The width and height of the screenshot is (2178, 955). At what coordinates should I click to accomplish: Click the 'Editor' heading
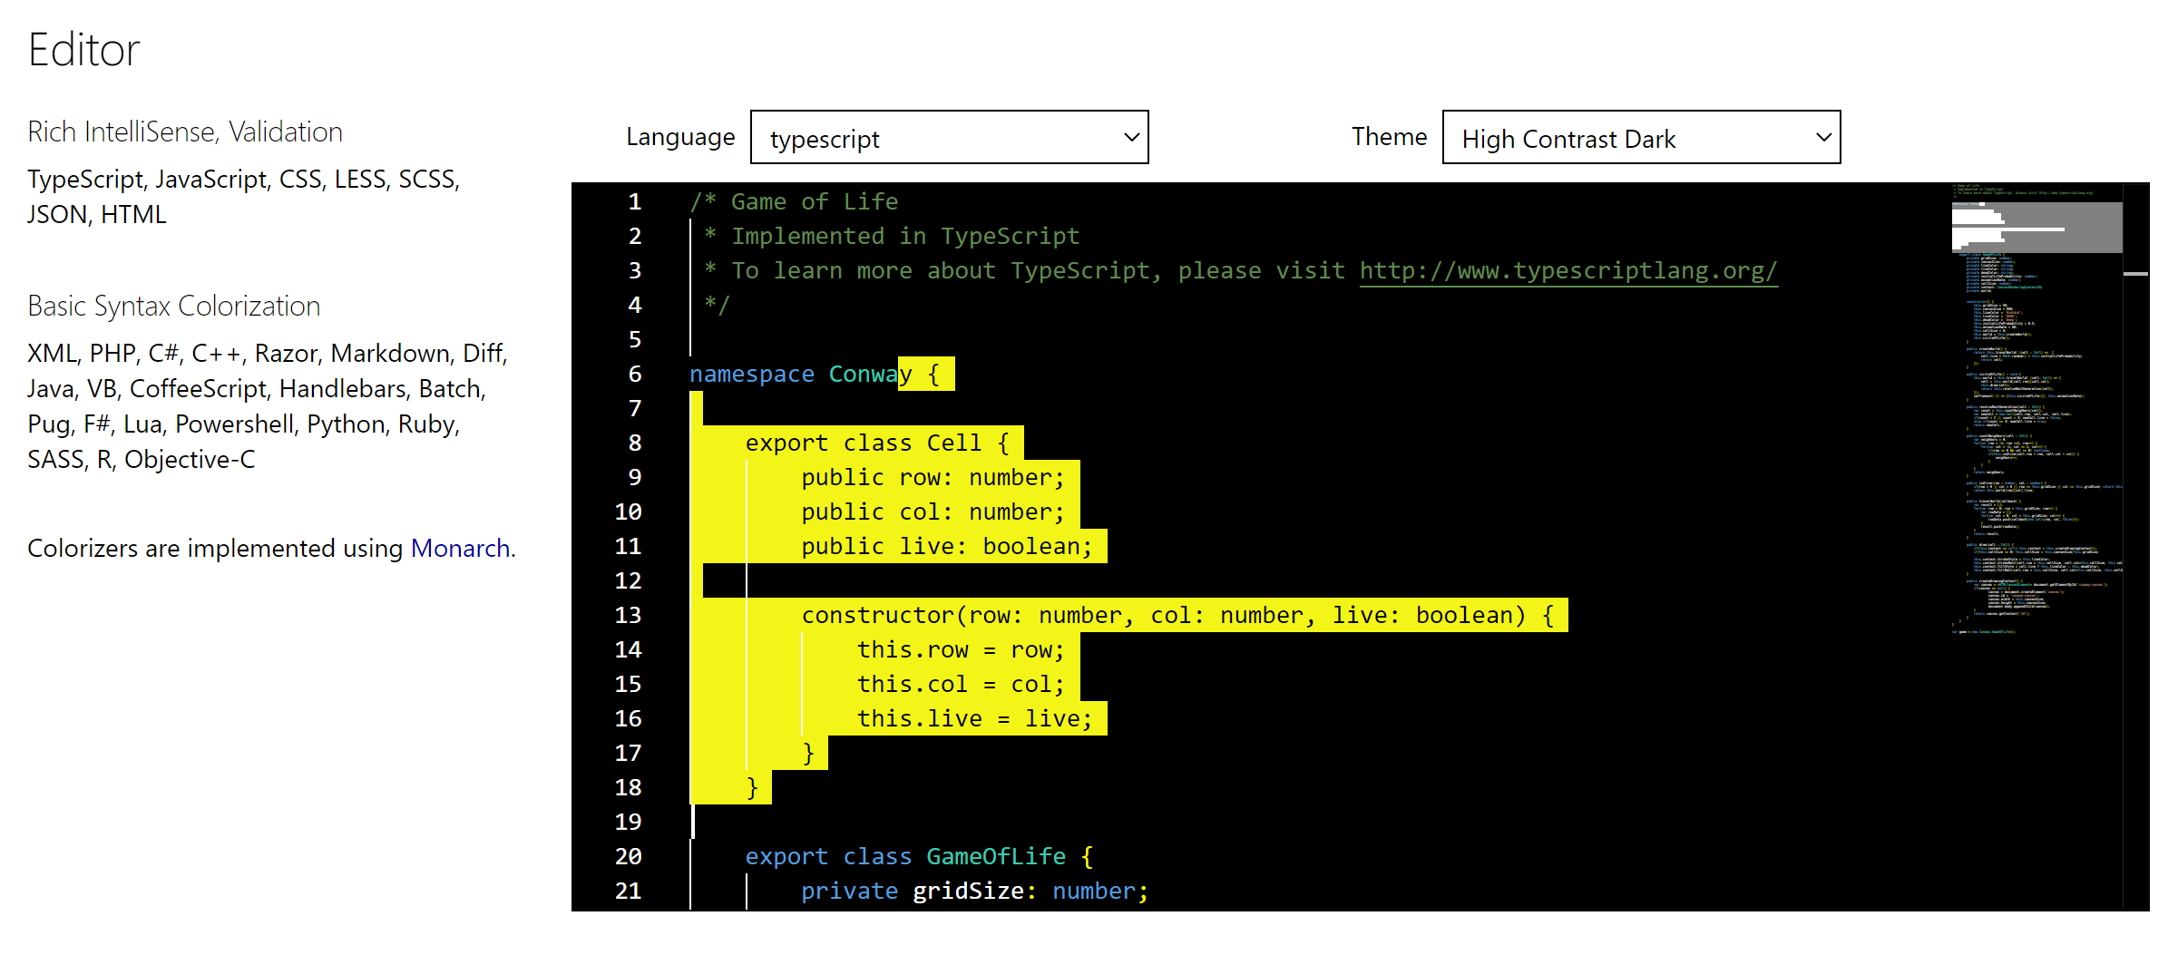click(x=83, y=50)
